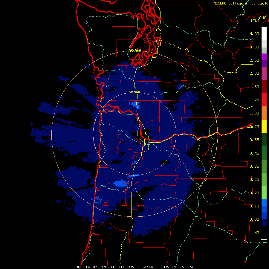The image size is (269, 269).
Task: Click the '50 NMI' range ring label
Action: click(x=135, y=92)
